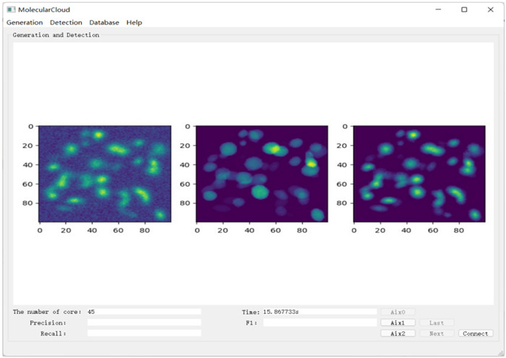Viewport: 506px width, 358px height.
Task: Open the Detection menu
Action: (x=66, y=22)
